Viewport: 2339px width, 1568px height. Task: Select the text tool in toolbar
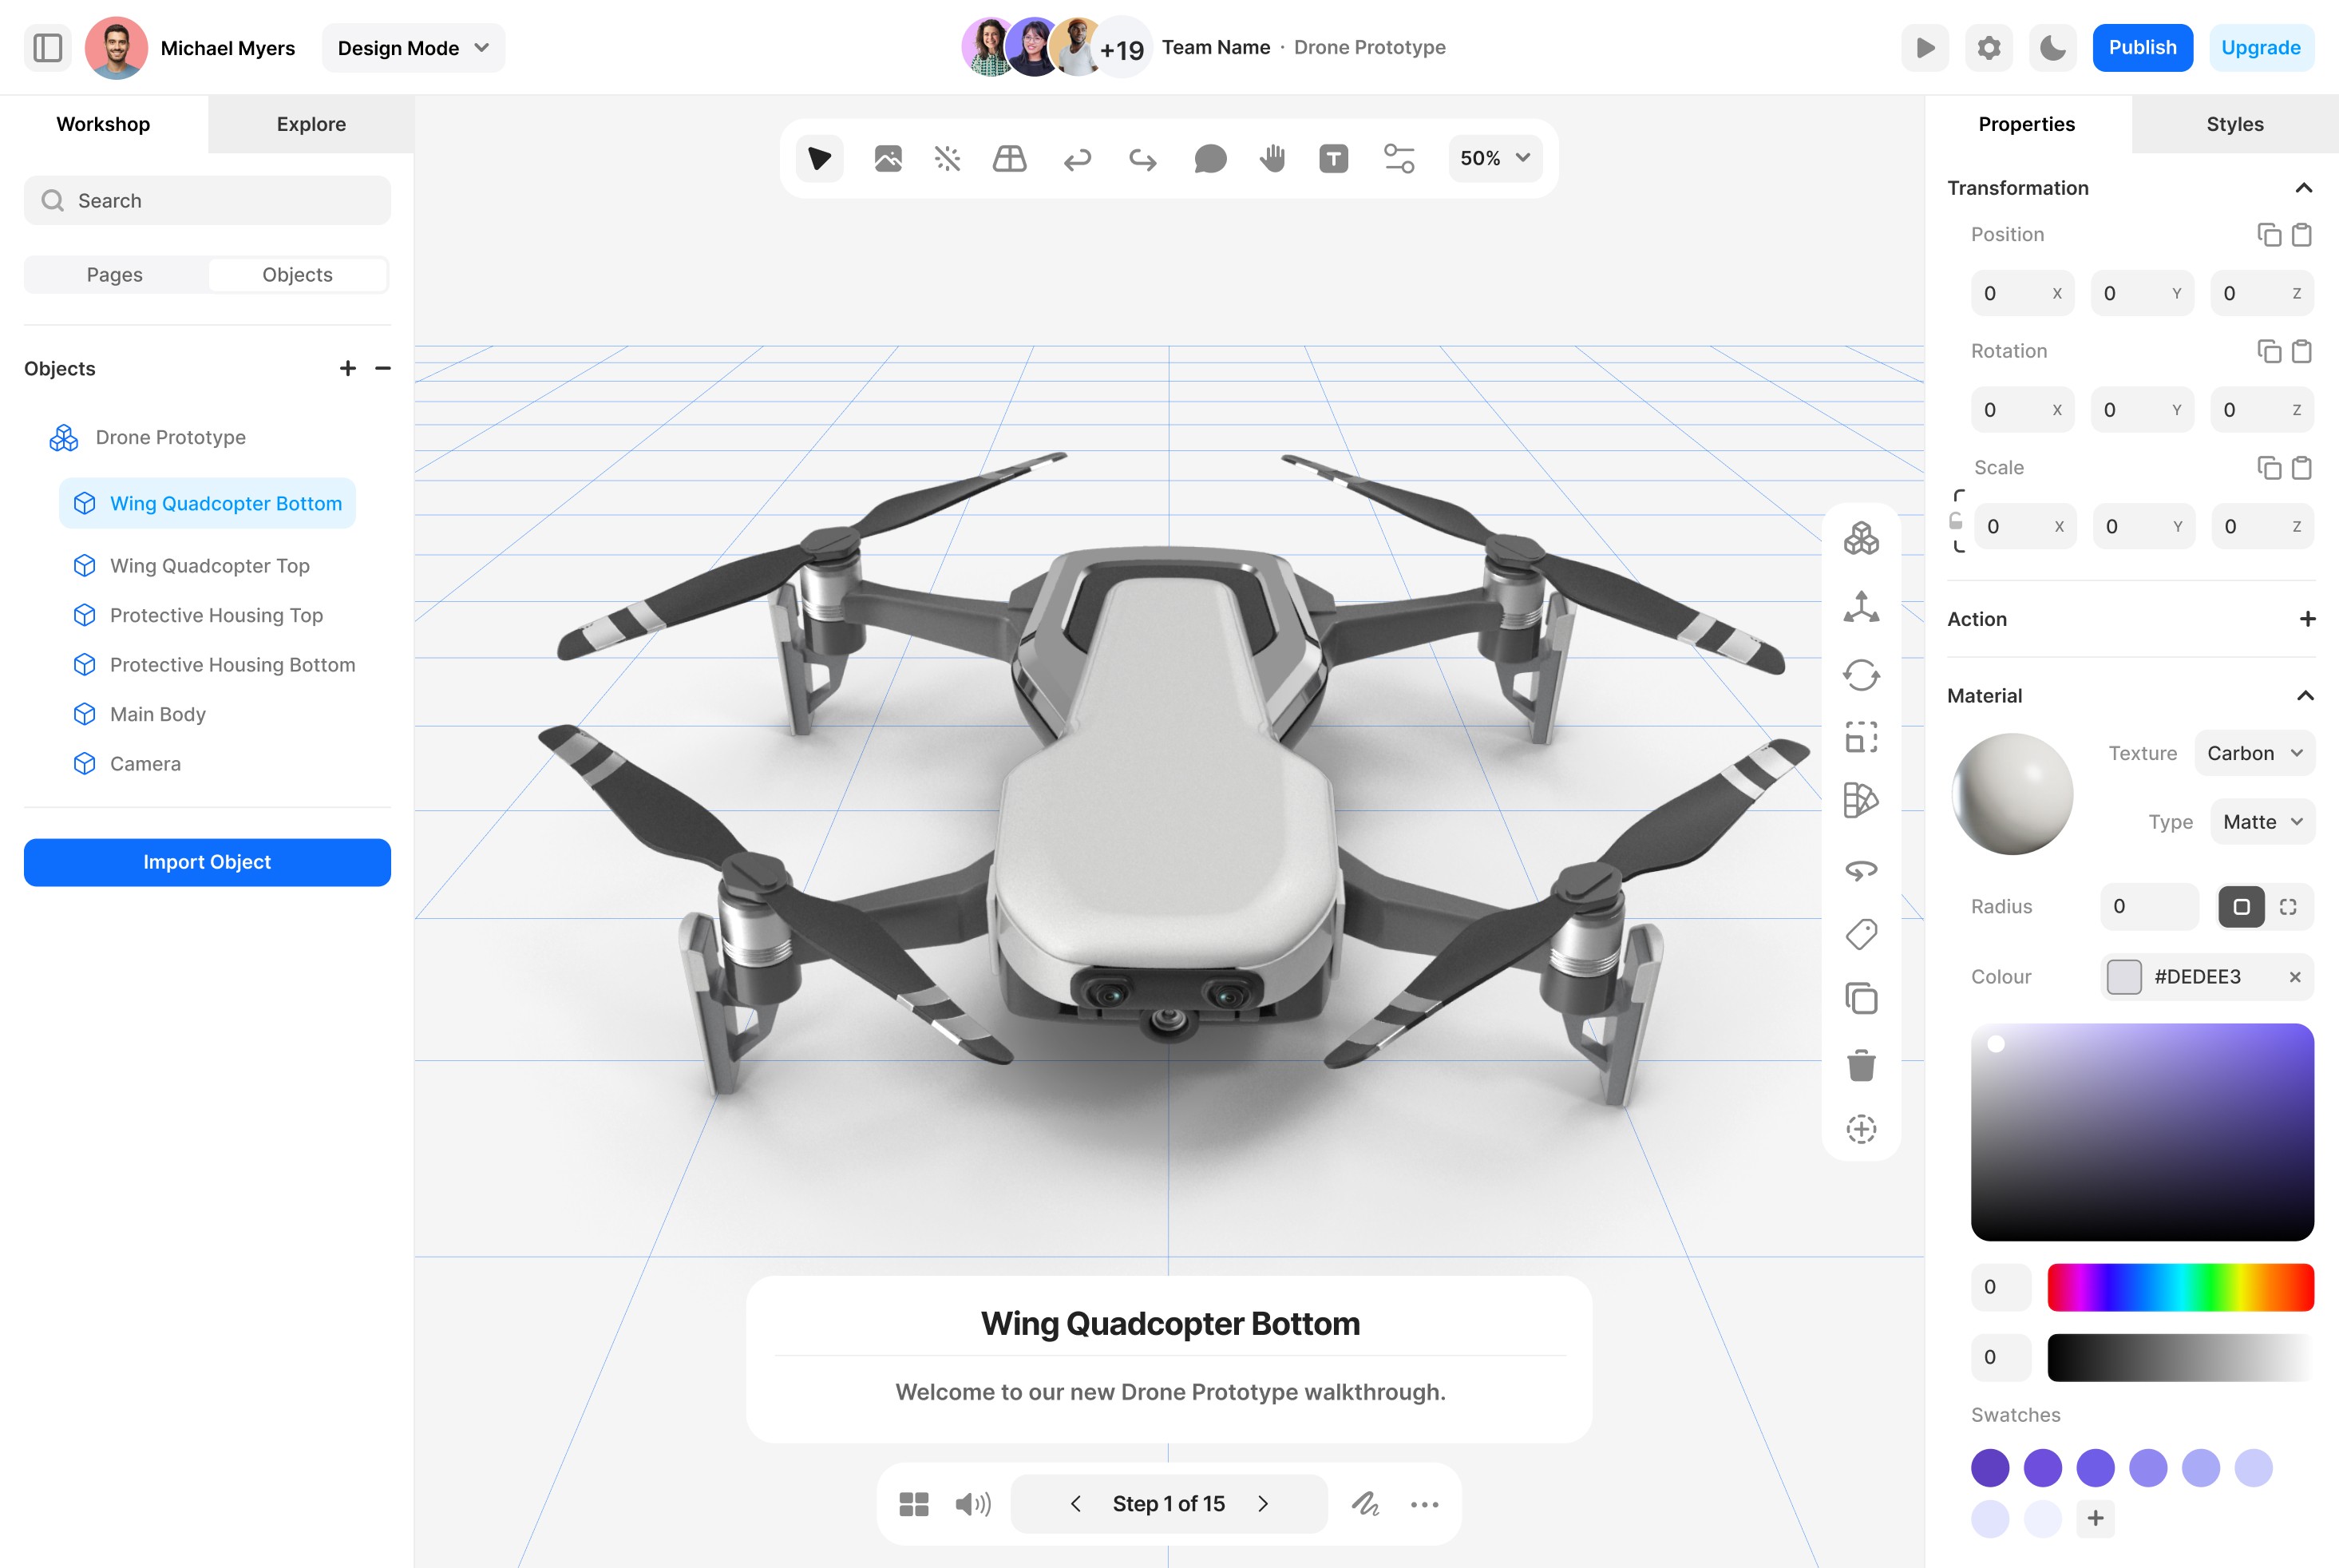(x=1333, y=158)
